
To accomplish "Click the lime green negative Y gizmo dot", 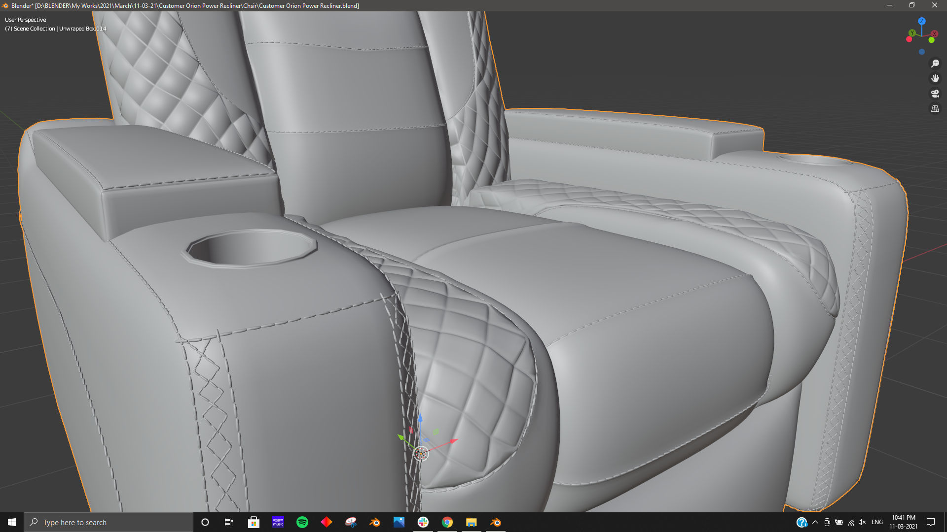I will [931, 40].
